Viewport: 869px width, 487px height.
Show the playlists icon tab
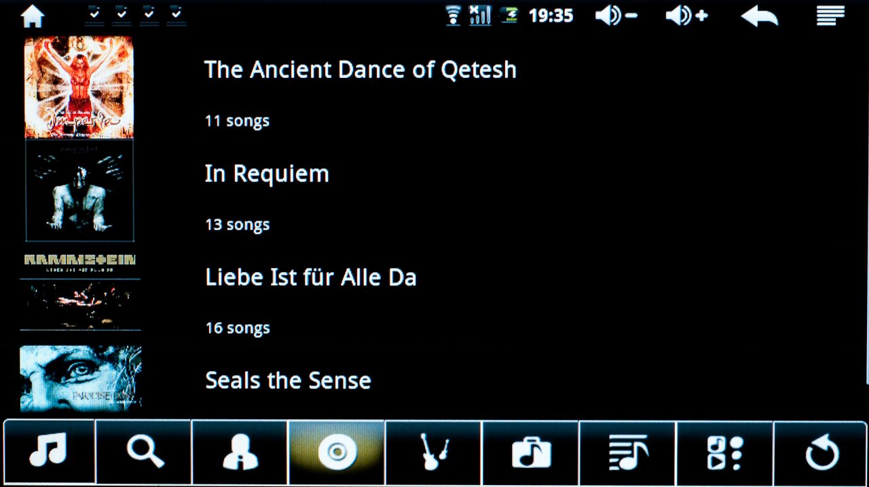[x=627, y=452]
